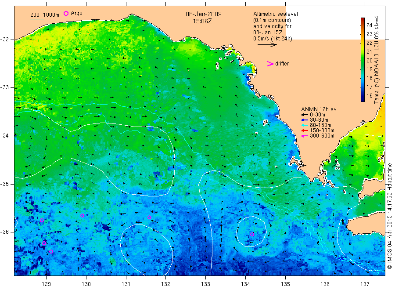Screen dimensions: 395x290
Task: Click the 137 longitude axis label
Action: [365, 284]
